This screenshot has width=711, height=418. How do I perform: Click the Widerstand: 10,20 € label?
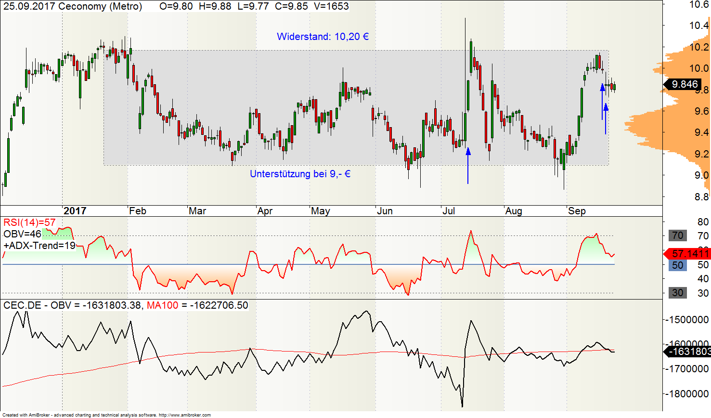323,37
